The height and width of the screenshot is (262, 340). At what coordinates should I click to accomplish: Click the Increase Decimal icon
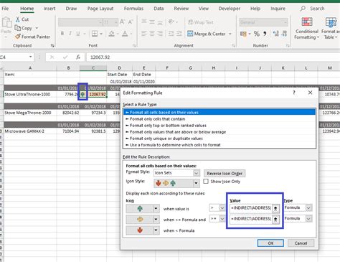[275, 34]
